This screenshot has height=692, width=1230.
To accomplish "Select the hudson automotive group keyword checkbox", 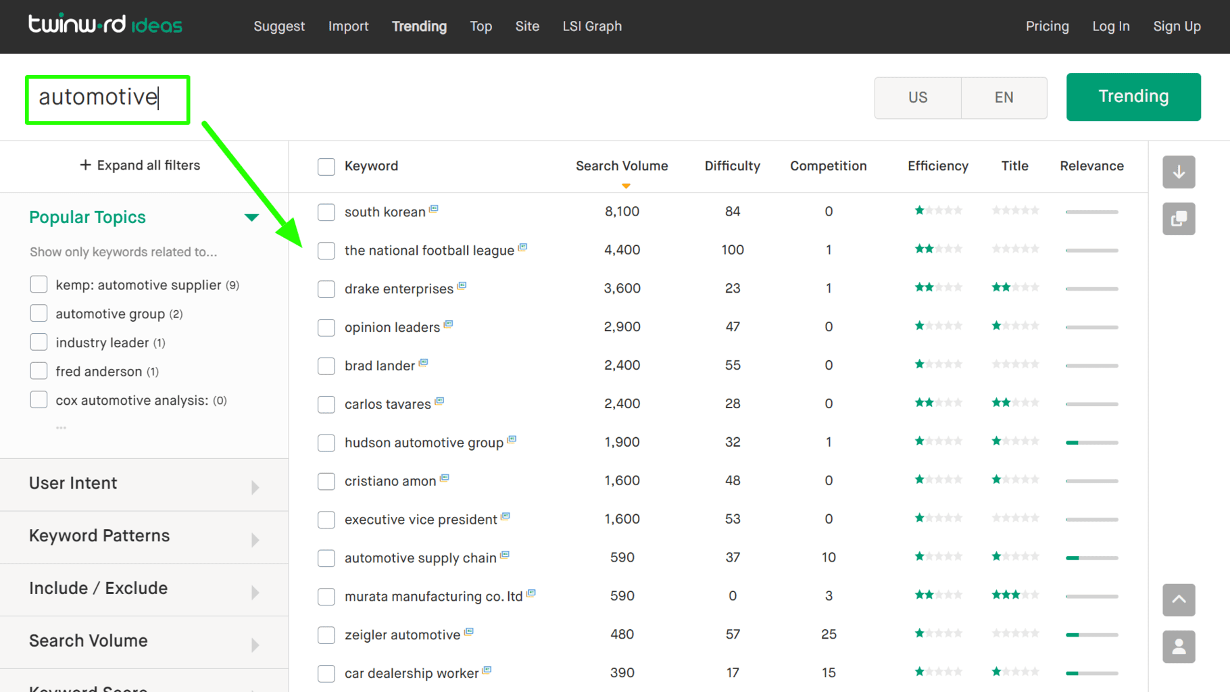I will click(326, 443).
